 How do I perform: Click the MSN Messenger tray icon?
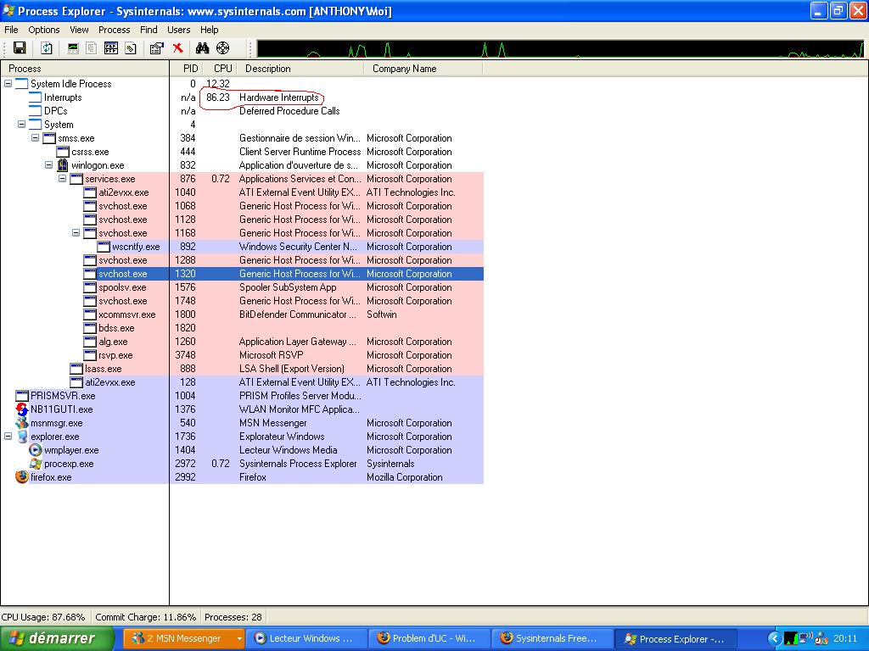[821, 638]
